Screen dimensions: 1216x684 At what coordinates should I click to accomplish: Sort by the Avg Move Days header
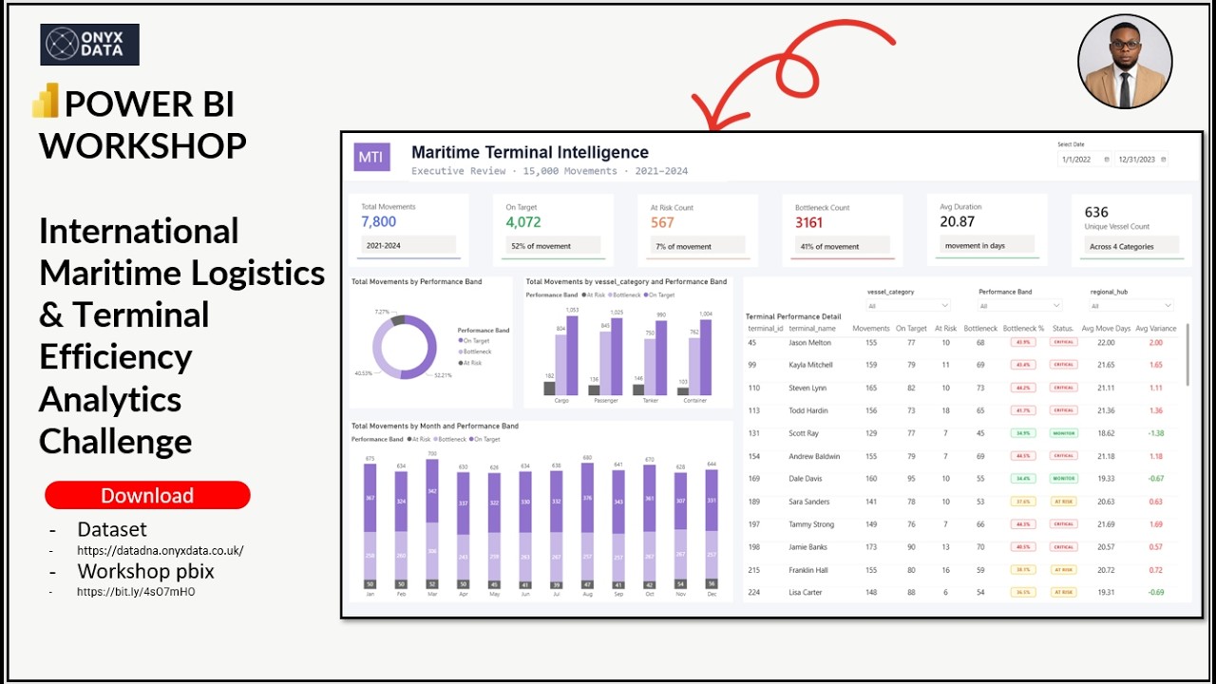(1106, 328)
